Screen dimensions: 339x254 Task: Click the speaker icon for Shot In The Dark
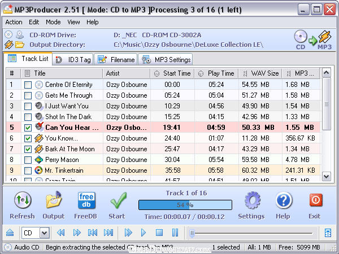[x=38, y=117]
